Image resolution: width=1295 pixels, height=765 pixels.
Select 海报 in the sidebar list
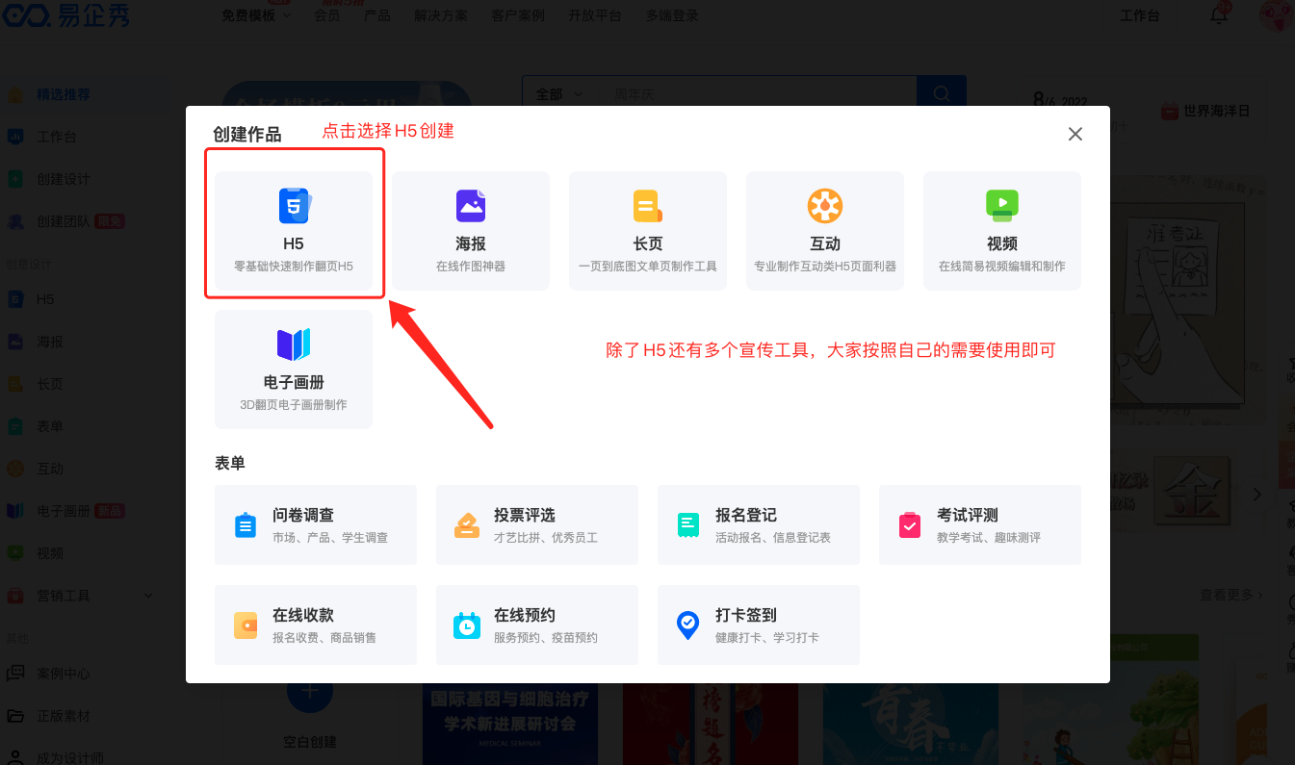49,342
